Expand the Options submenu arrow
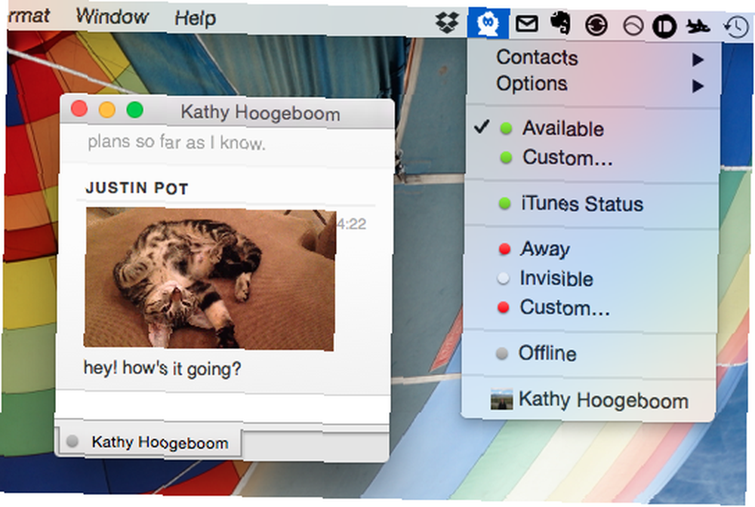Viewport: 755px width, 507px height. pyautogui.click(x=698, y=86)
